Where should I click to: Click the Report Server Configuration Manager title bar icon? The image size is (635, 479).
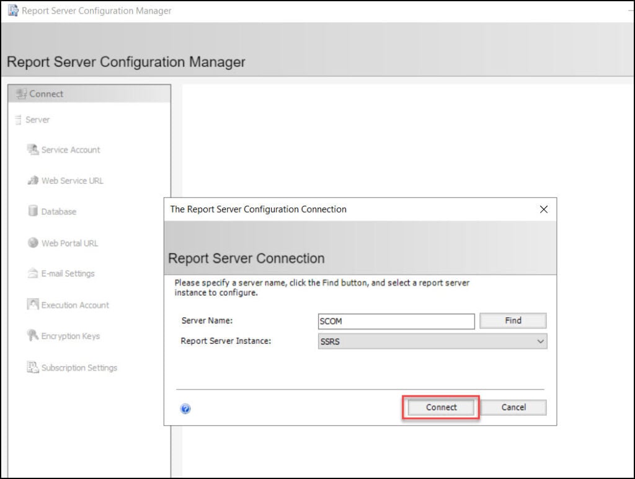[13, 10]
